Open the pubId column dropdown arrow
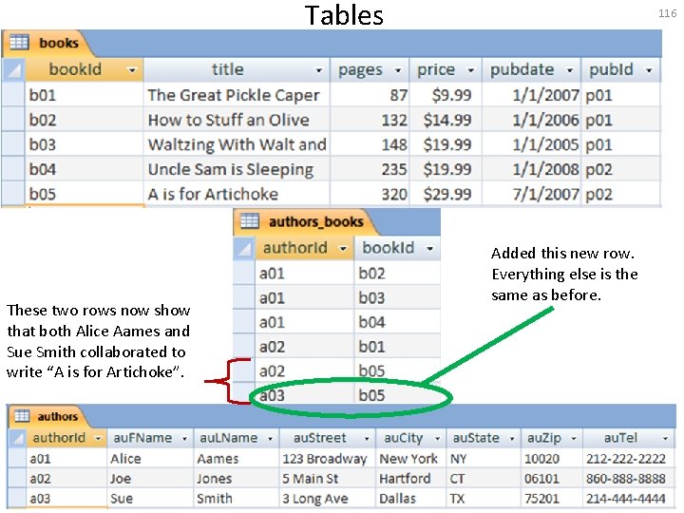Screen dimensions: 684x513 649,70
